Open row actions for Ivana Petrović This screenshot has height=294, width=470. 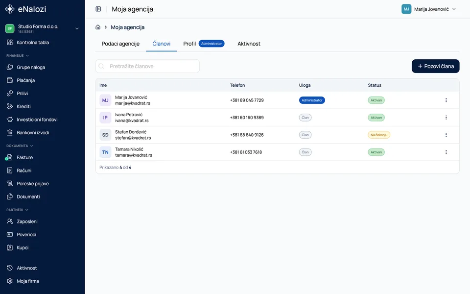pyautogui.click(x=446, y=118)
